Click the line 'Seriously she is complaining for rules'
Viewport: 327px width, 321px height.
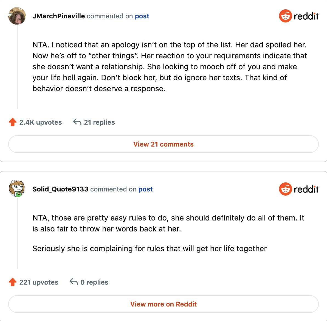pyautogui.click(x=150, y=248)
